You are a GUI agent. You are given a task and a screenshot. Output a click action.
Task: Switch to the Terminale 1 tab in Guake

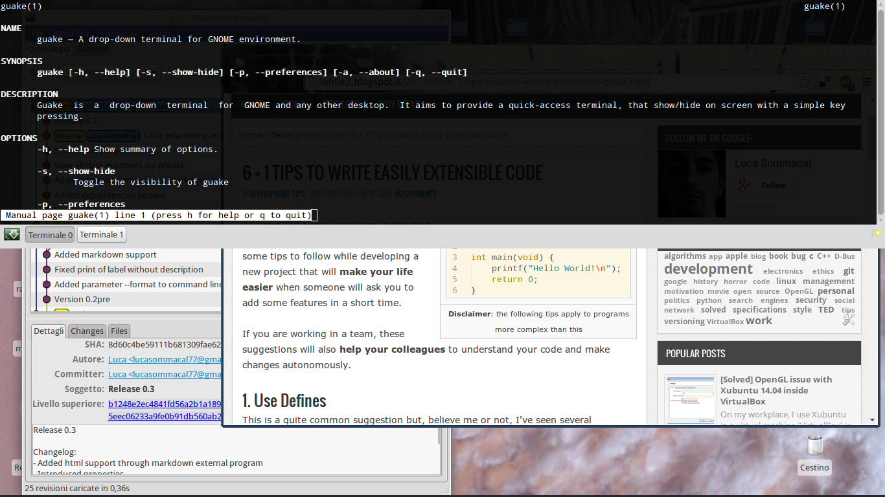click(102, 234)
